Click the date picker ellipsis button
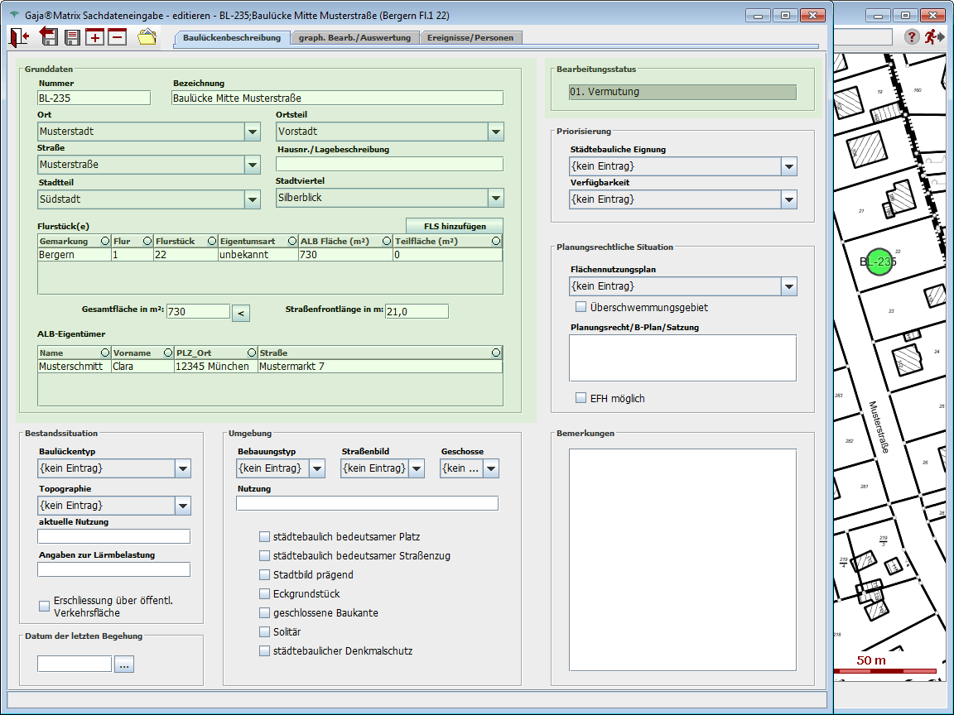This screenshot has width=954, height=715. (x=123, y=665)
